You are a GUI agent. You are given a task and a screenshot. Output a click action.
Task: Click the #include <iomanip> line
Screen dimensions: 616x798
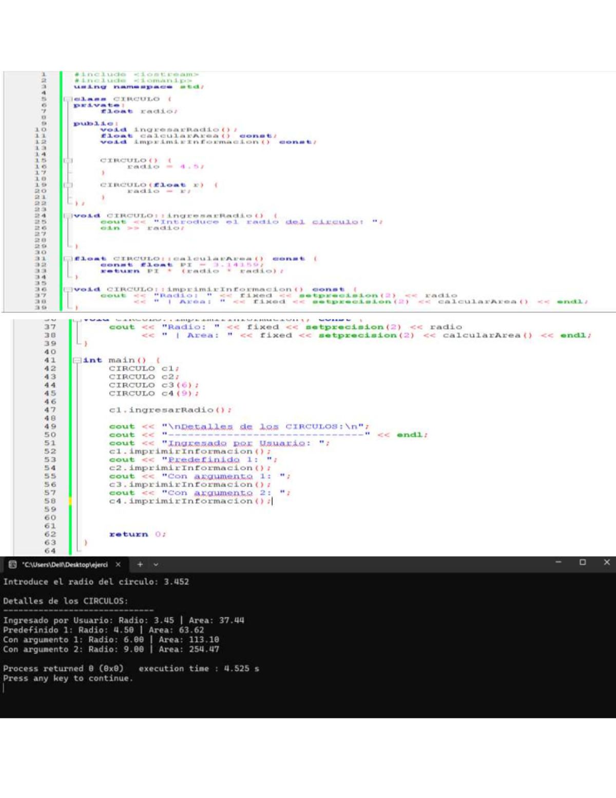click(x=132, y=81)
